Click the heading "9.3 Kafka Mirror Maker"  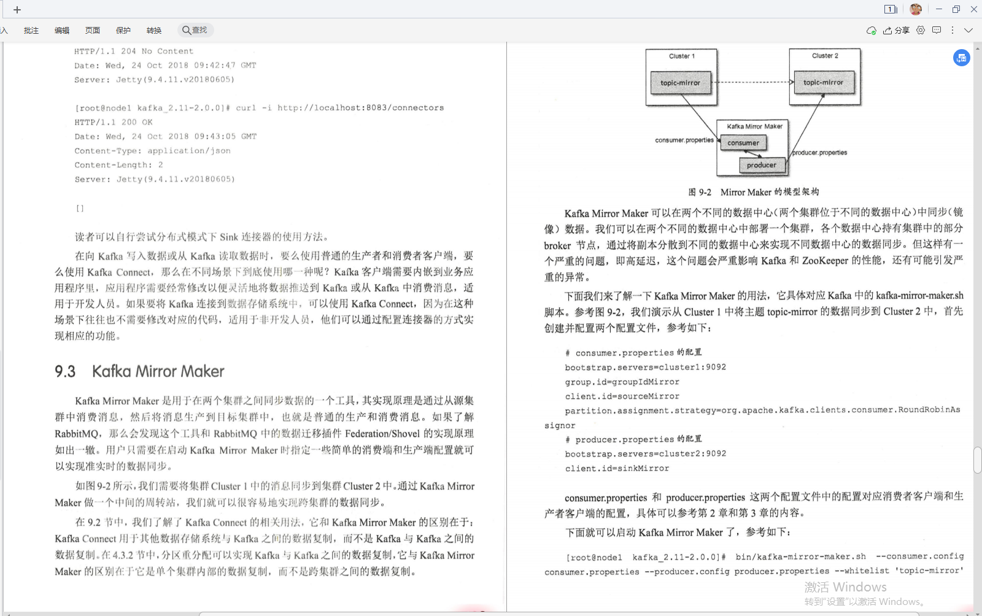tap(139, 371)
